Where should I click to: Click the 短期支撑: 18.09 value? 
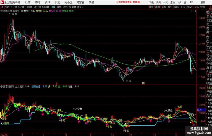click(x=39, y=87)
